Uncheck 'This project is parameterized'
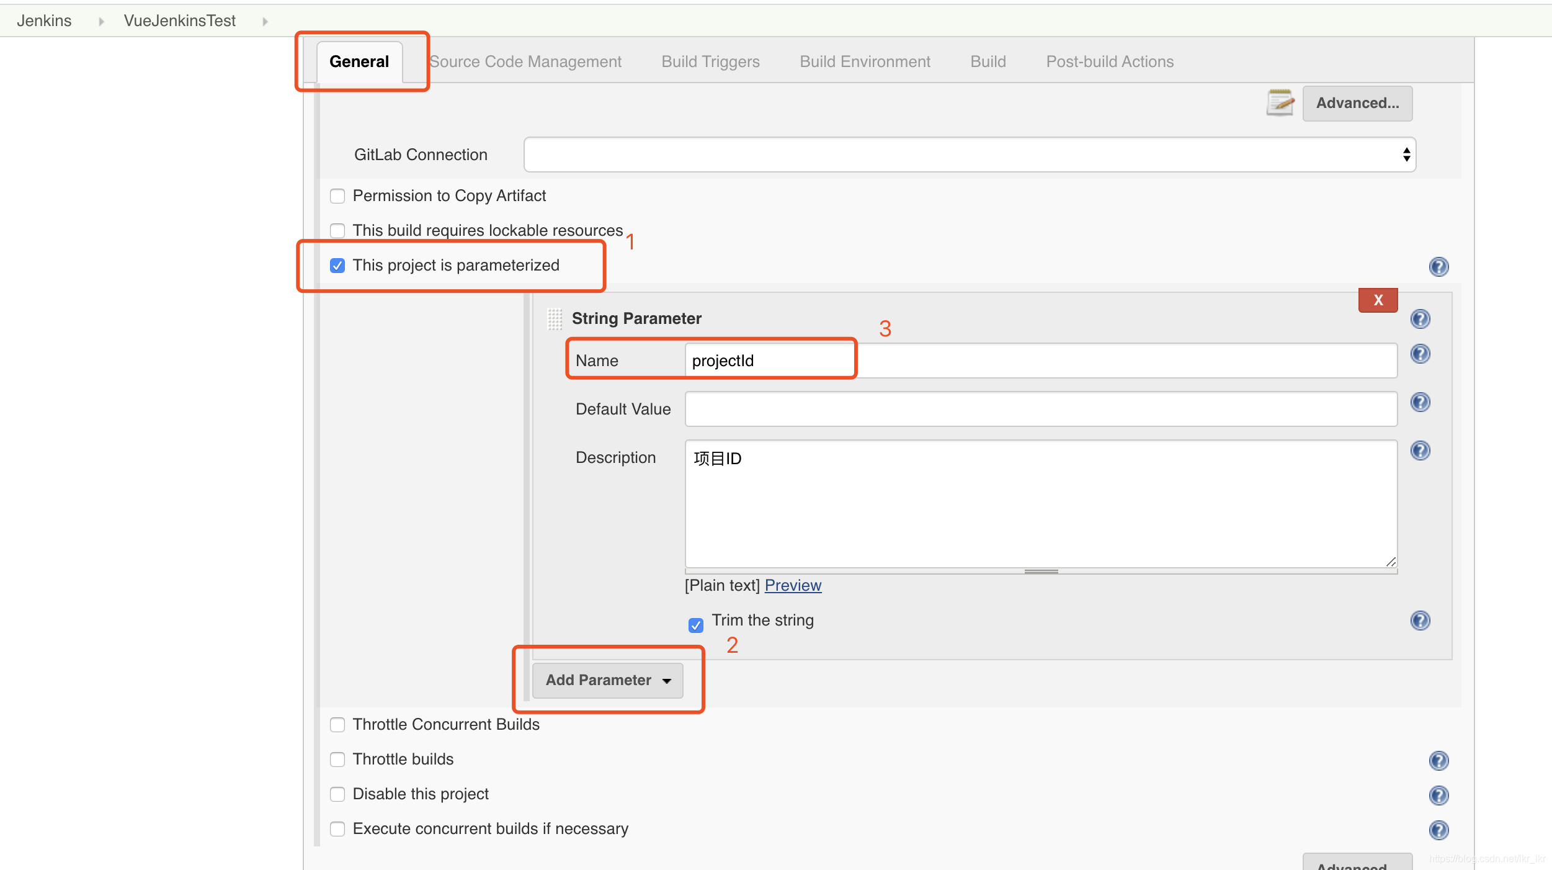This screenshot has width=1552, height=870. pos(337,266)
